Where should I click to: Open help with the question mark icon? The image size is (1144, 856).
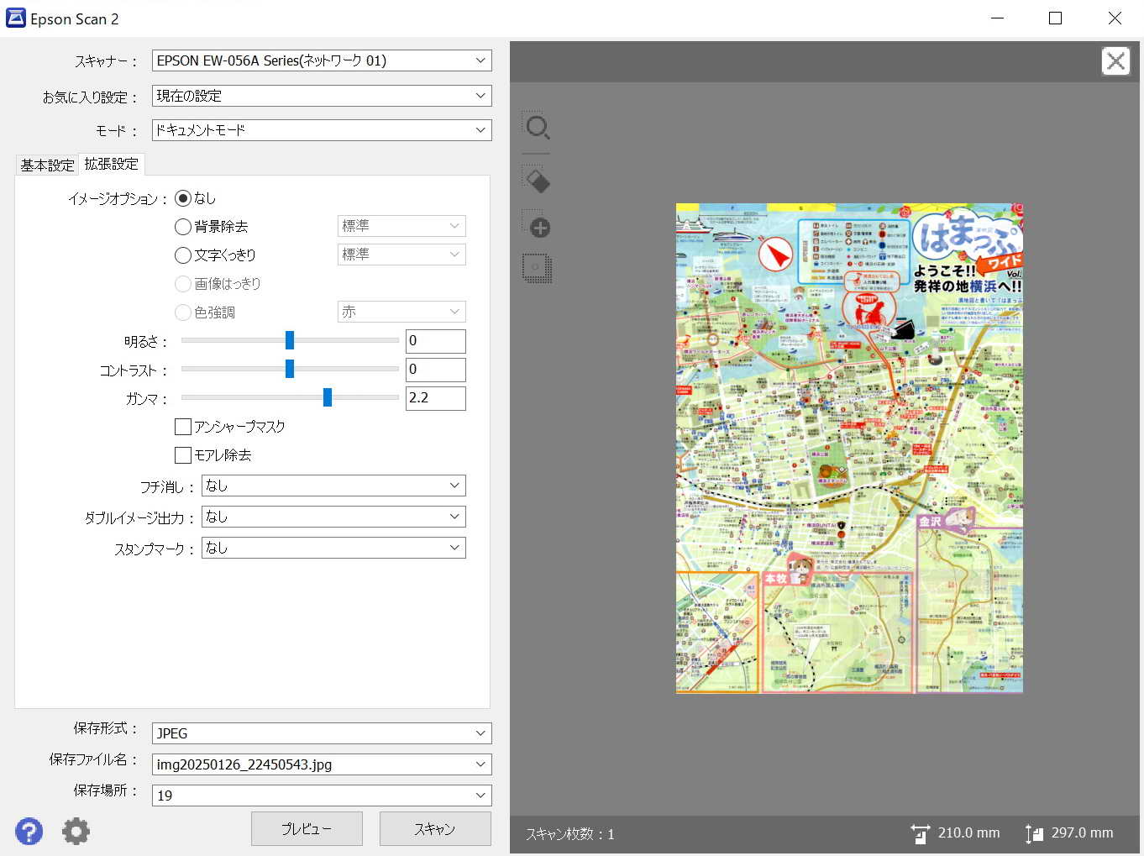(x=29, y=831)
